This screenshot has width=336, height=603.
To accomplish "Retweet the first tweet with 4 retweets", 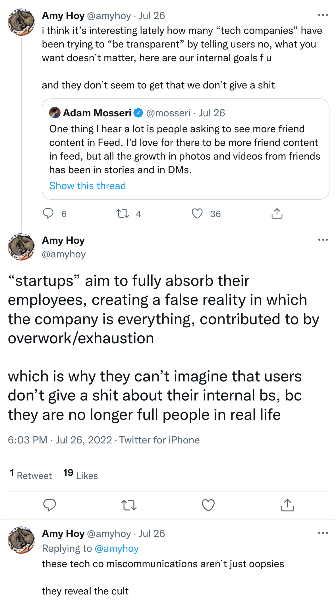I will pyautogui.click(x=123, y=213).
